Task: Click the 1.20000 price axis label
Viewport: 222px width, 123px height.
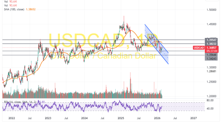Action: click(212, 96)
